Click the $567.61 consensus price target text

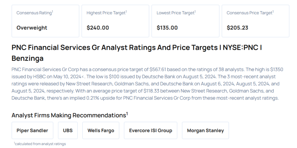[x=159, y=70]
